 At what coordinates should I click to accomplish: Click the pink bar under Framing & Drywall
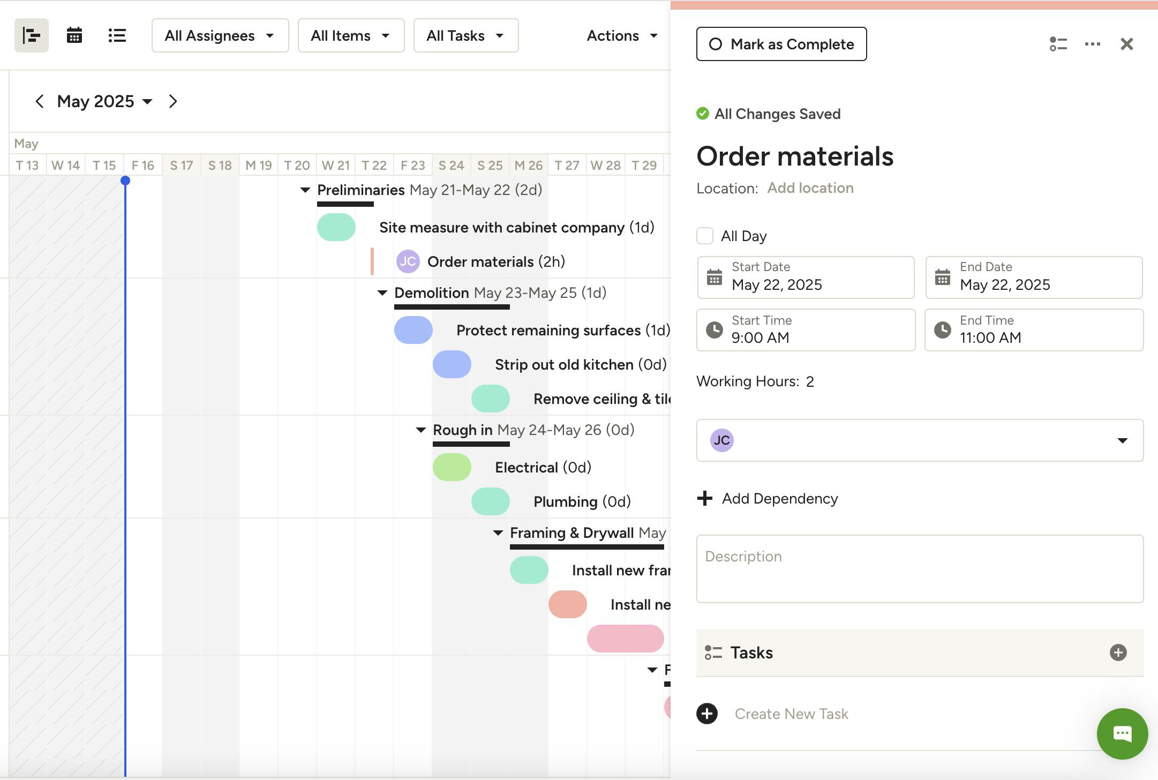click(625, 639)
